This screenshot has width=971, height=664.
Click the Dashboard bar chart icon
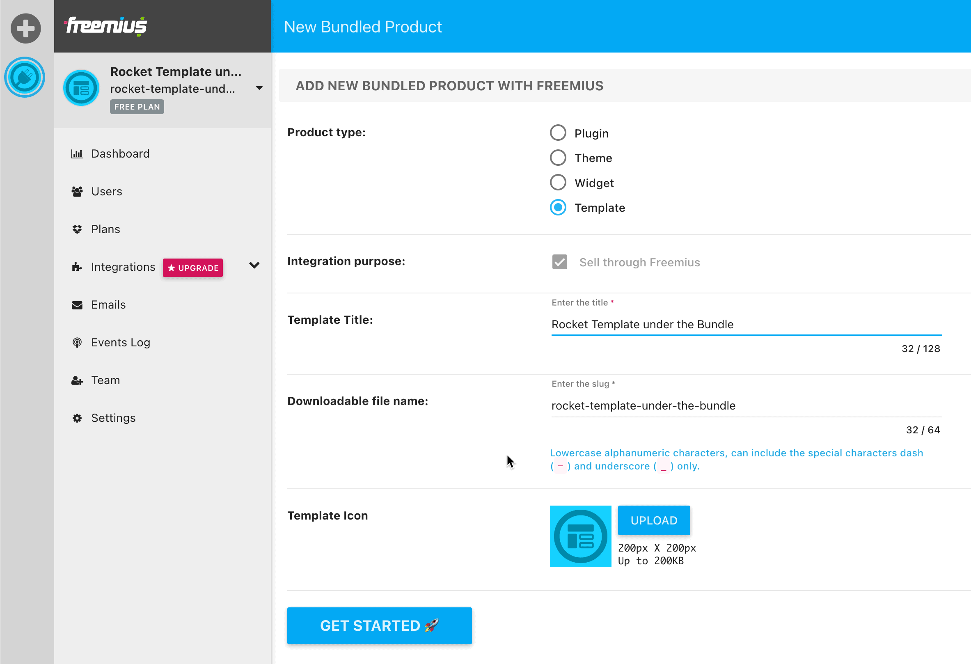point(77,154)
